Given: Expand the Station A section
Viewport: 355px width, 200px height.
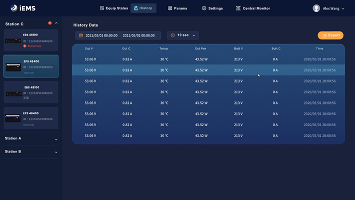Looking at the screenshot, I should (x=56, y=139).
